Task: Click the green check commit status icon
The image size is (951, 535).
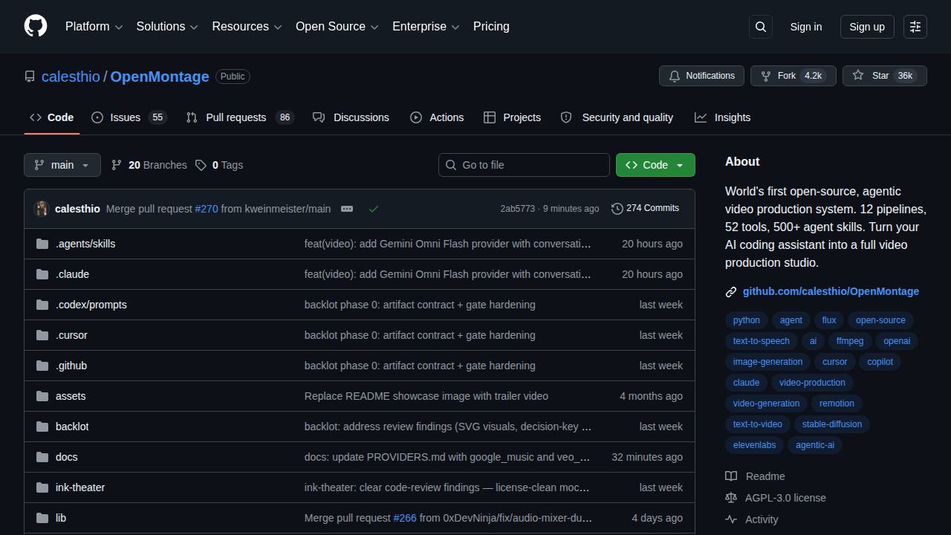Action: click(374, 209)
